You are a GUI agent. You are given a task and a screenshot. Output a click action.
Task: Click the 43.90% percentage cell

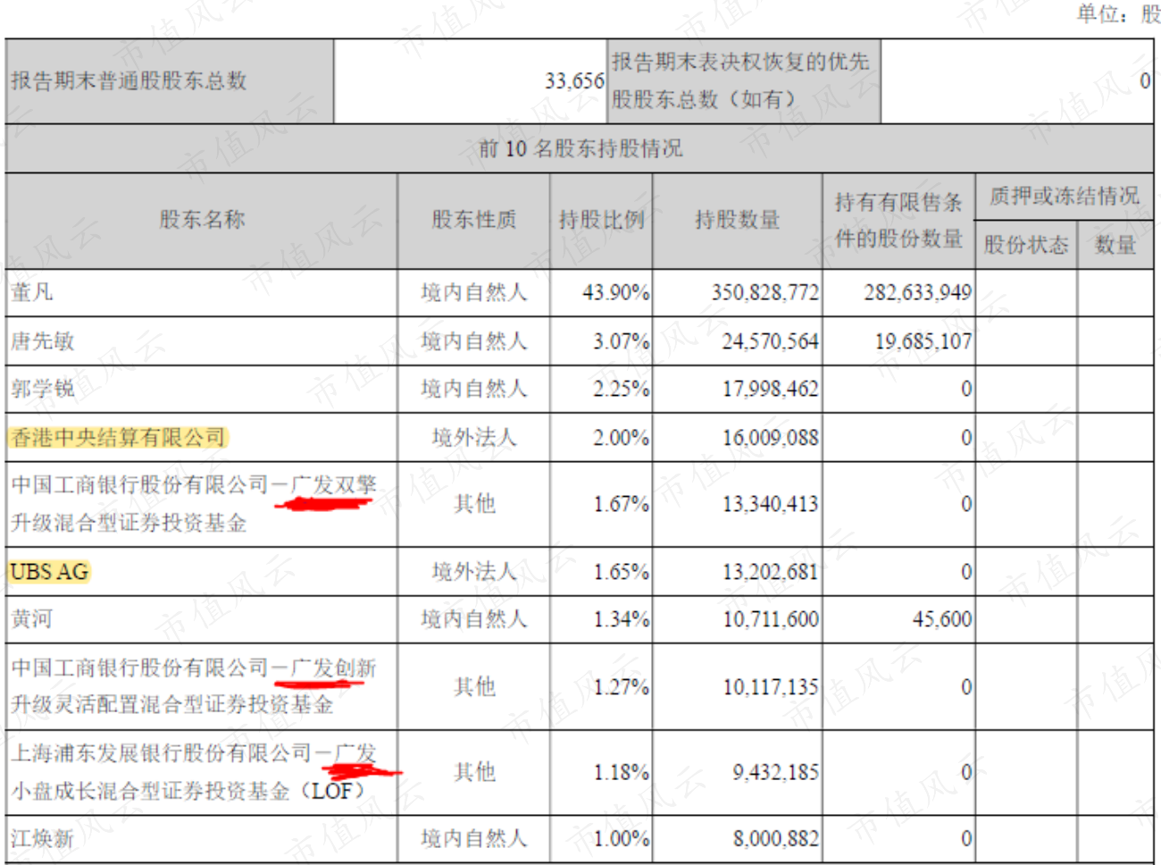616,292
